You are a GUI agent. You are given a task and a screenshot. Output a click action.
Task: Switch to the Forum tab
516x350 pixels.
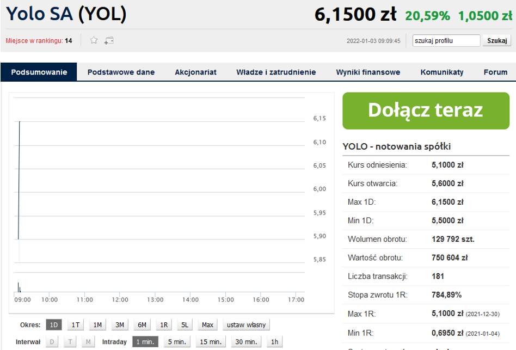495,72
